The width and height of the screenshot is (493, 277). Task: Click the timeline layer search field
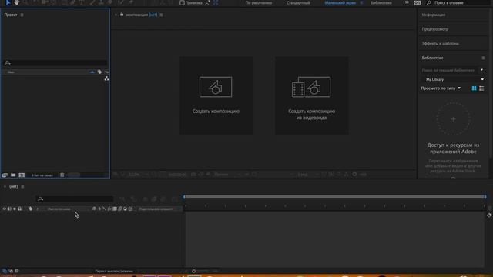(75, 199)
